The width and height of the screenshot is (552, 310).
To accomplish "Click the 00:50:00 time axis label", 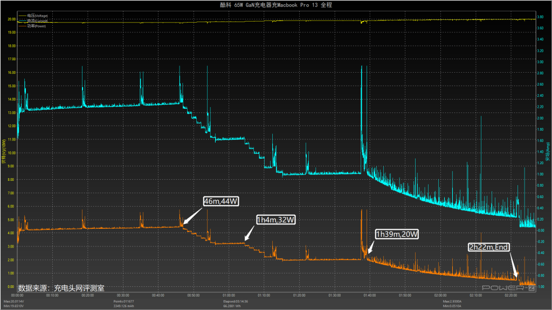I will [x=194, y=295].
